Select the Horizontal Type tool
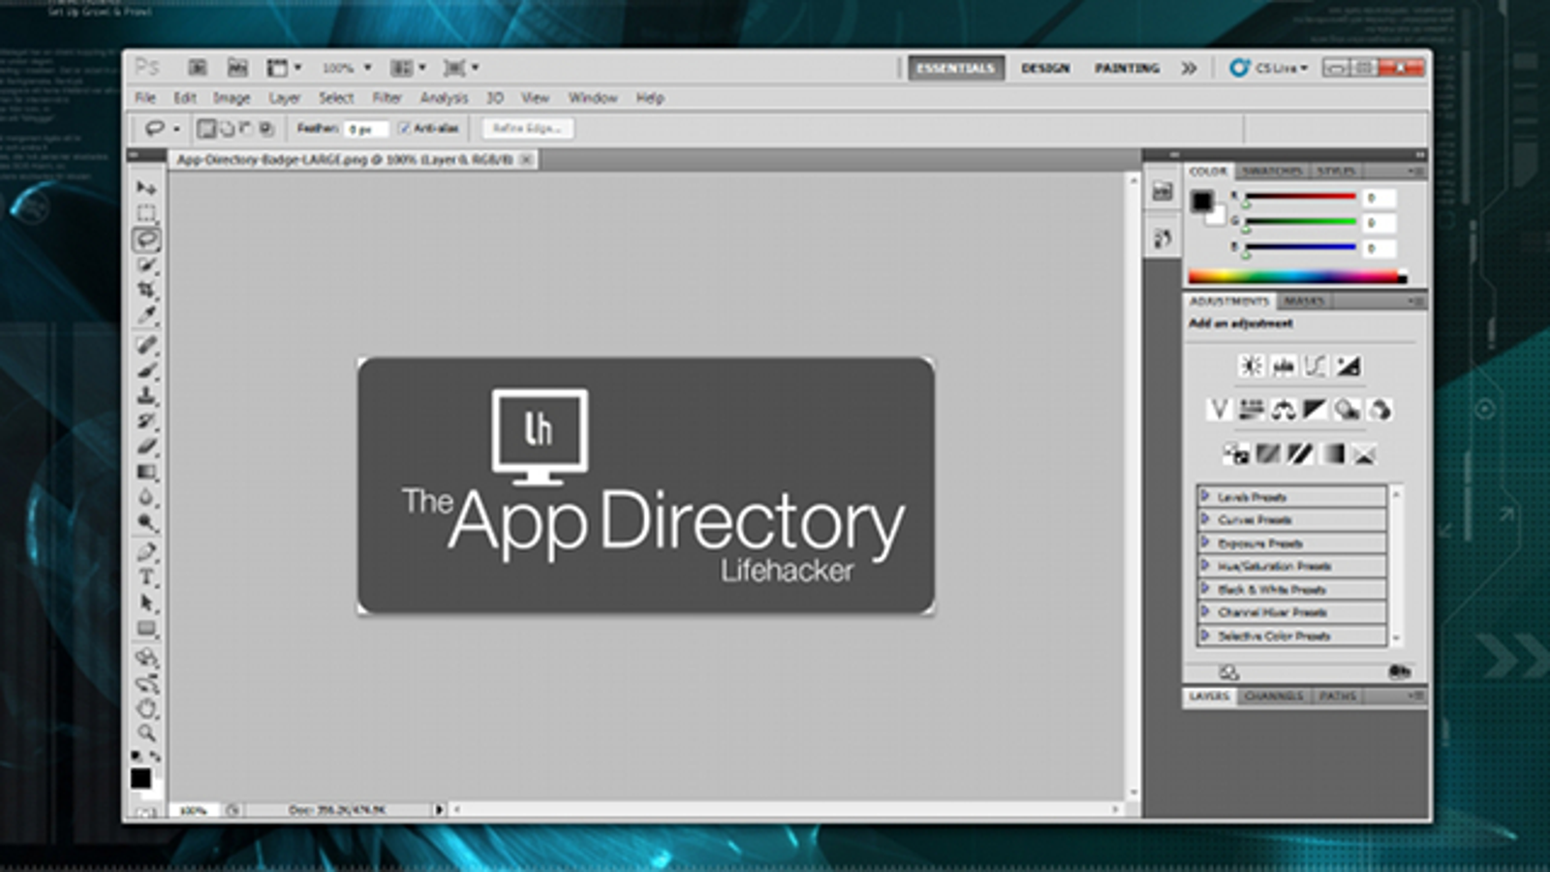 coord(146,577)
